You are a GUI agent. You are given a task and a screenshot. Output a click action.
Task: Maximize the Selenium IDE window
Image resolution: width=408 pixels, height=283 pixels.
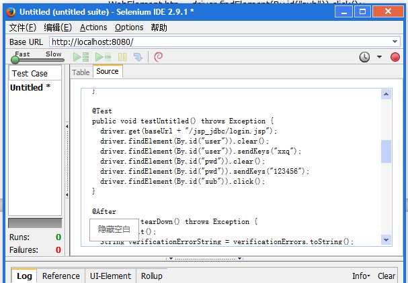coord(362,11)
